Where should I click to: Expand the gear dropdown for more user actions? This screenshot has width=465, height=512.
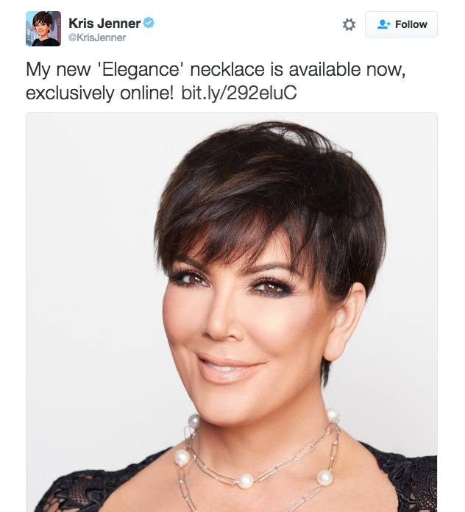[349, 24]
